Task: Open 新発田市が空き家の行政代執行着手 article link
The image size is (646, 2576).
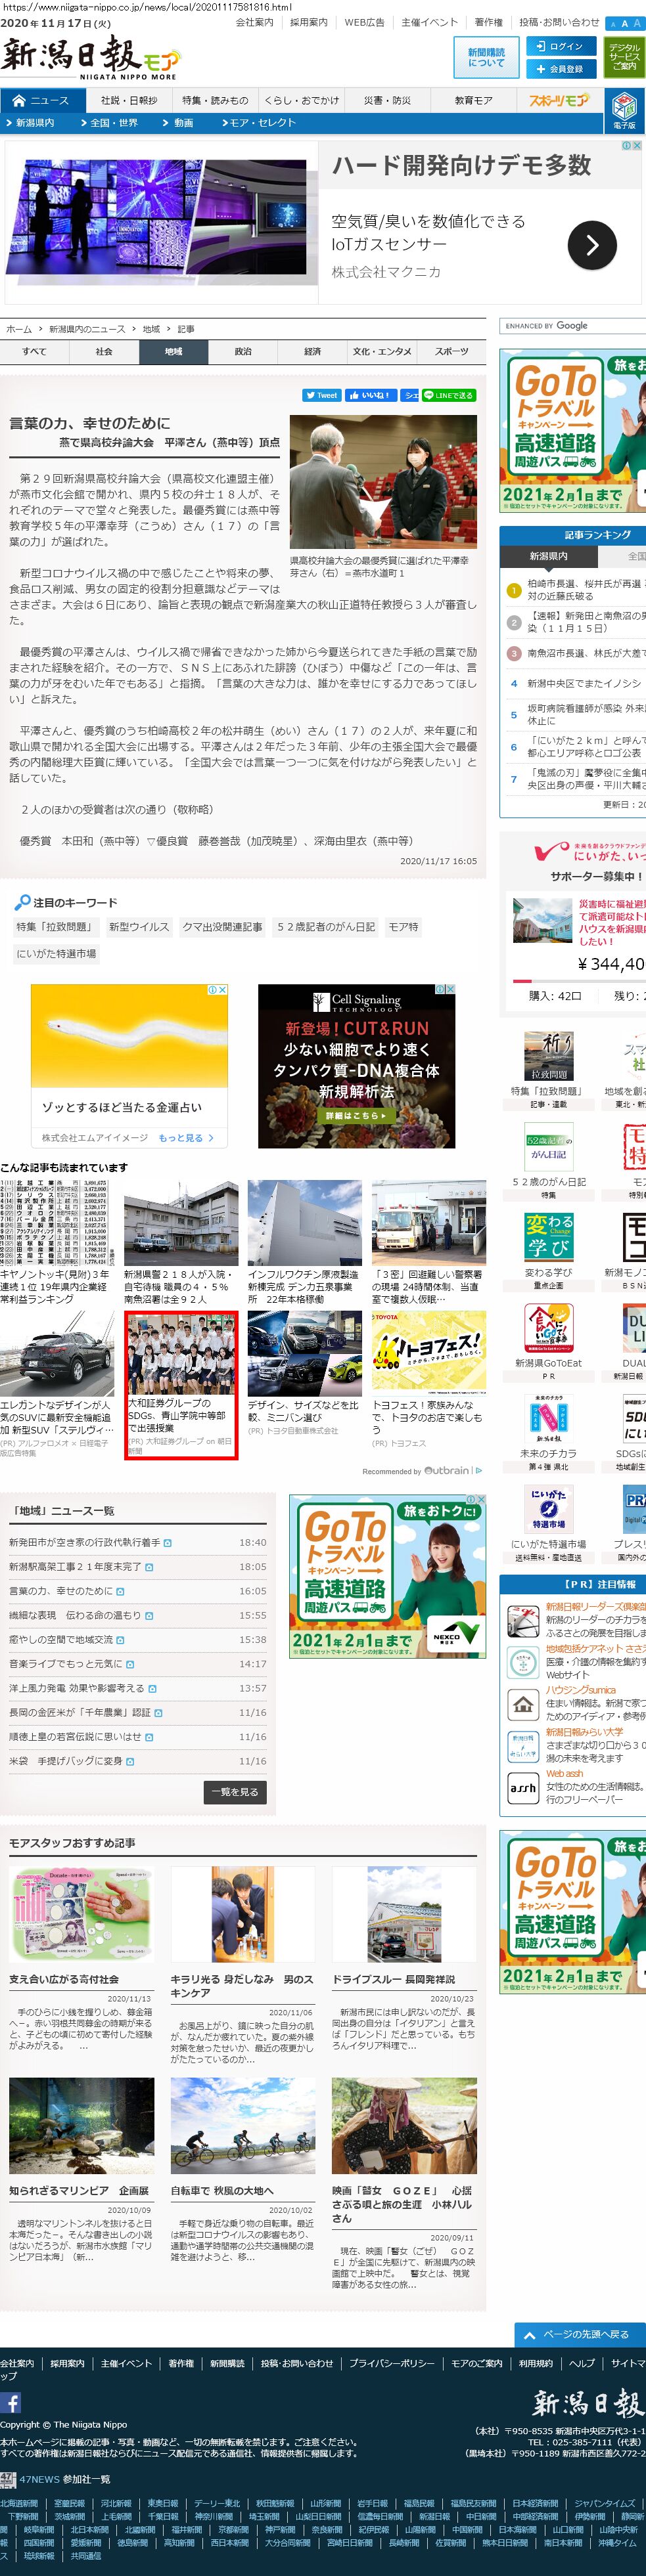Action: (84, 1543)
